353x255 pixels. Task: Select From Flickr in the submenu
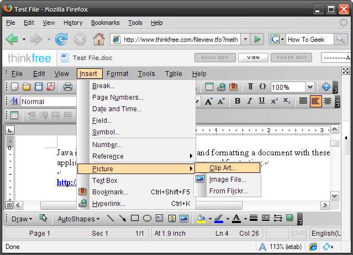point(228,191)
